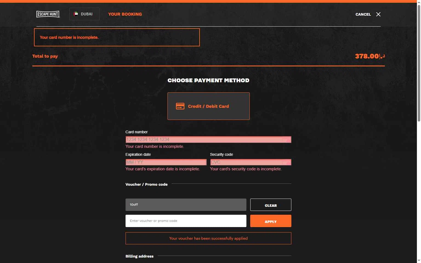This screenshot has height=263, width=421.
Task: Click the scrollbar down arrow
Action: click(419, 261)
